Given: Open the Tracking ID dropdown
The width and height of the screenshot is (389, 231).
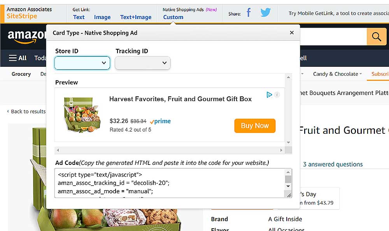Looking at the screenshot, I should [x=142, y=63].
